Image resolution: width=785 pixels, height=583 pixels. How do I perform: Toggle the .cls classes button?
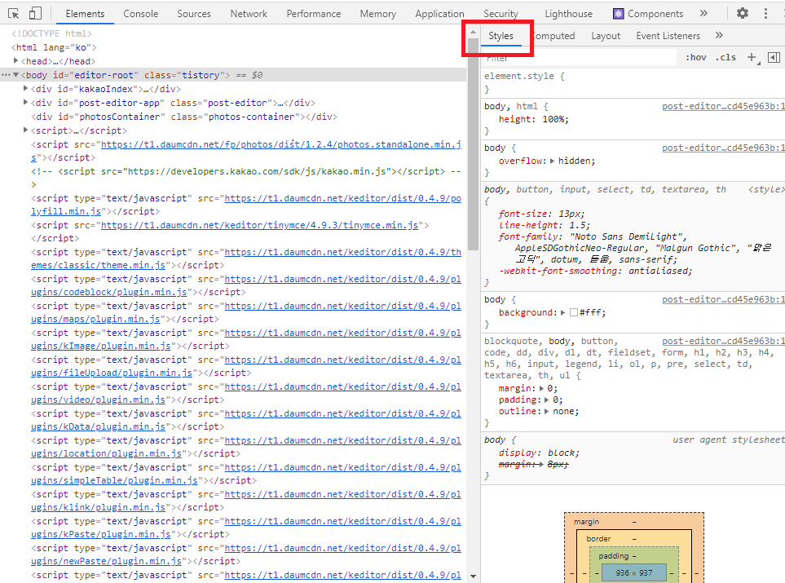click(725, 58)
